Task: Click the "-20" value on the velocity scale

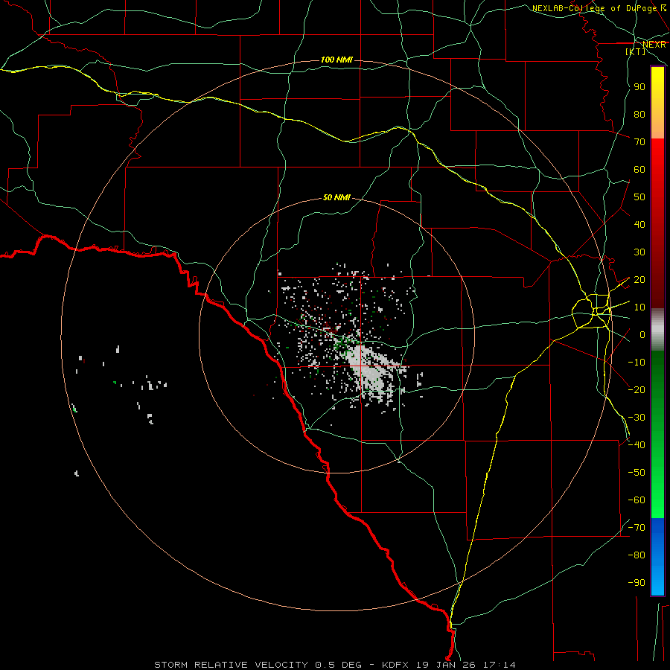Action: point(636,390)
